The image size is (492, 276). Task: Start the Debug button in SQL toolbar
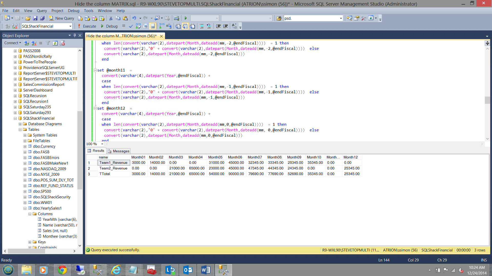pyautogui.click(x=109, y=26)
